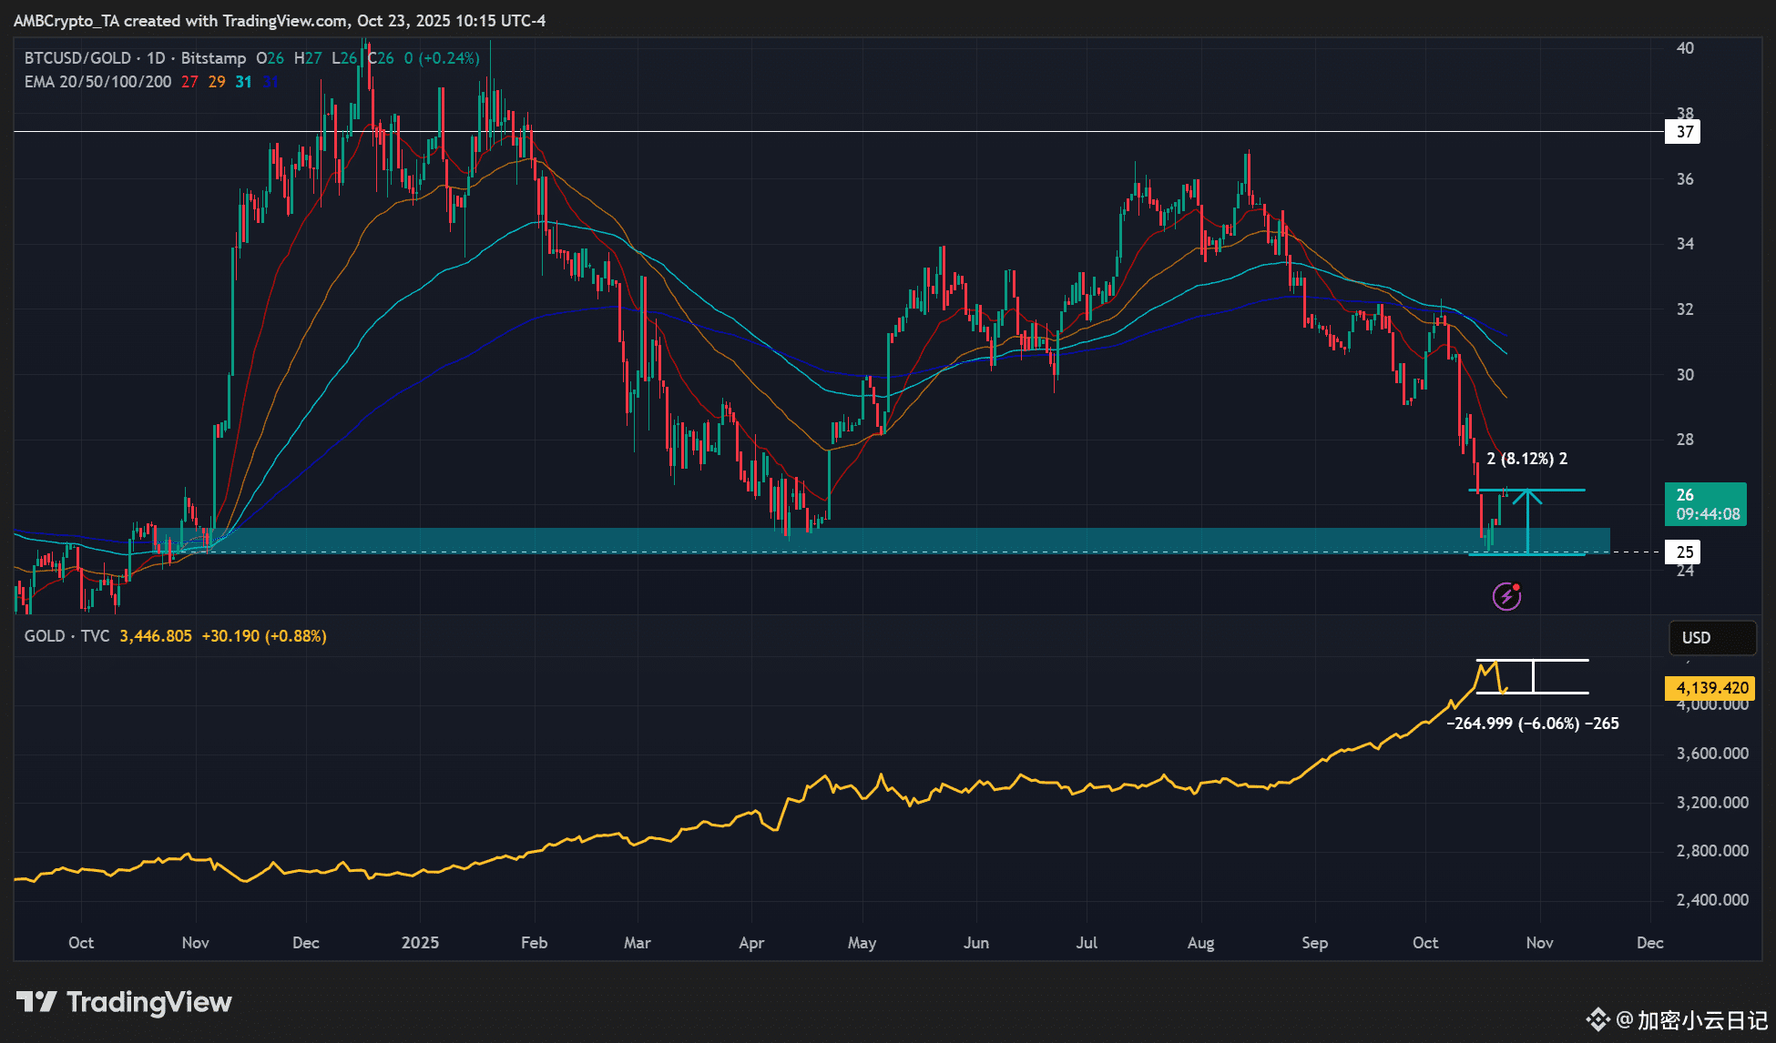The image size is (1776, 1043).
Task: Click the yellow 4,139.420 gold price tag
Action: [1710, 688]
